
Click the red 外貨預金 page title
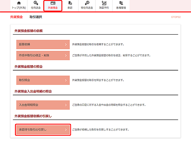tap(17, 17)
